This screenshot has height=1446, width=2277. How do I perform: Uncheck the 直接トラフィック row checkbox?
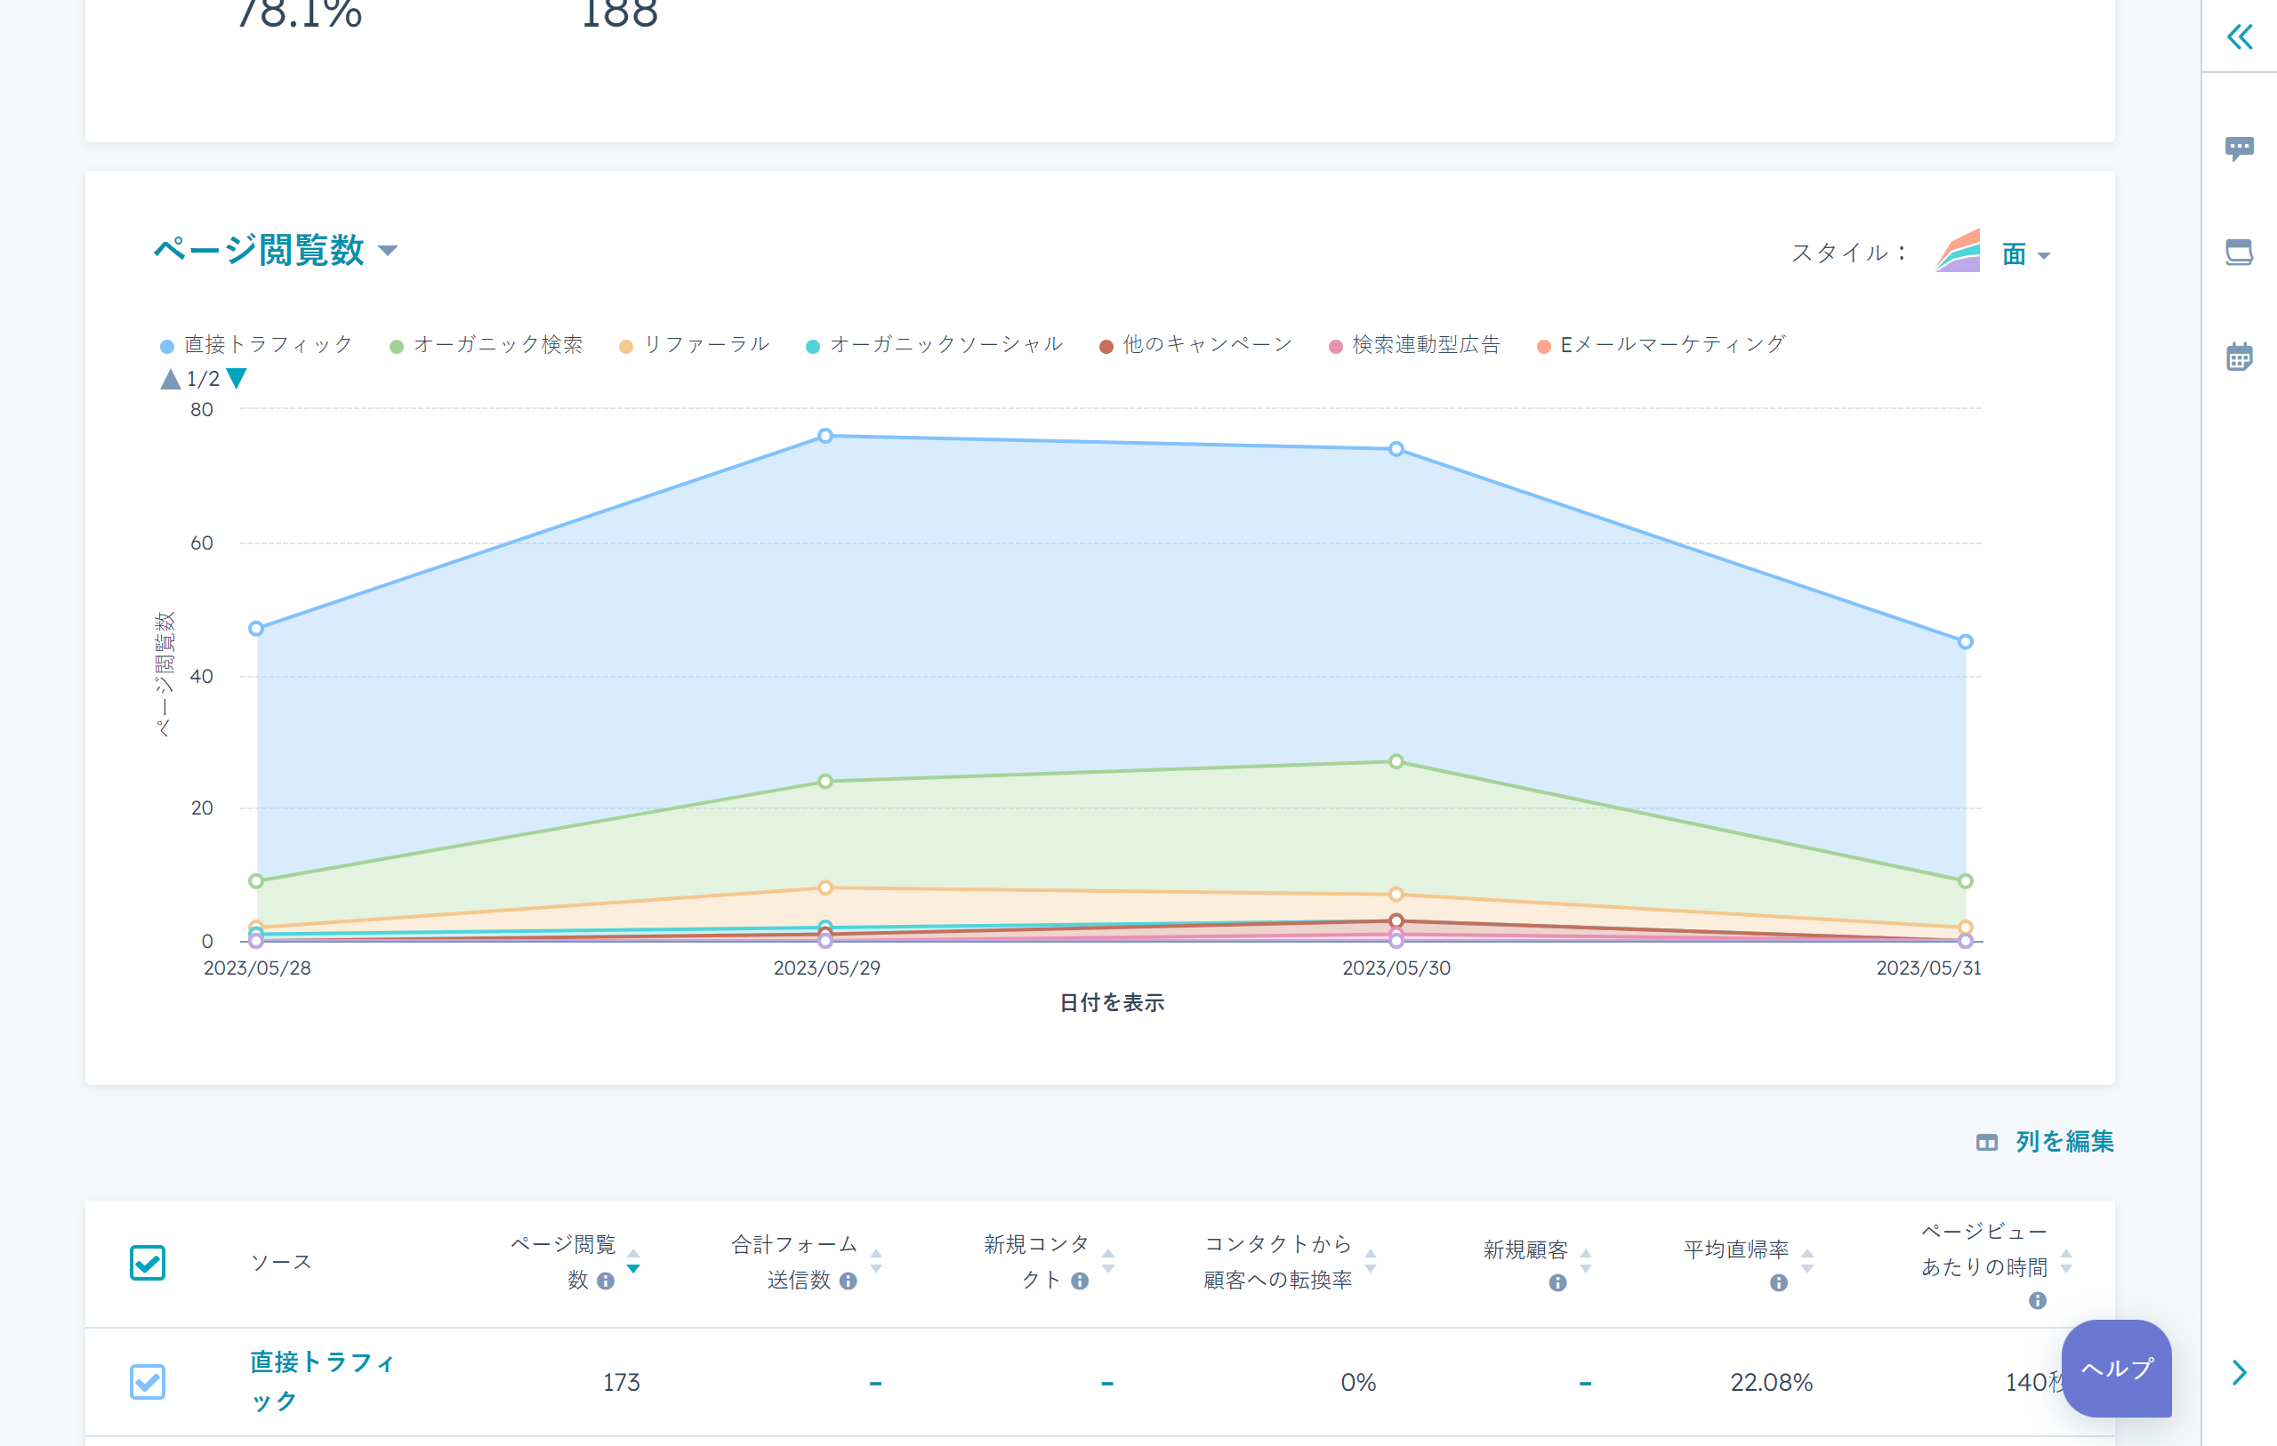pyautogui.click(x=148, y=1382)
